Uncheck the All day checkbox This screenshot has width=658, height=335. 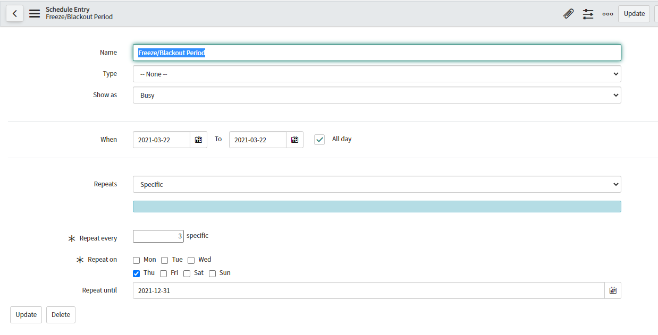point(319,139)
